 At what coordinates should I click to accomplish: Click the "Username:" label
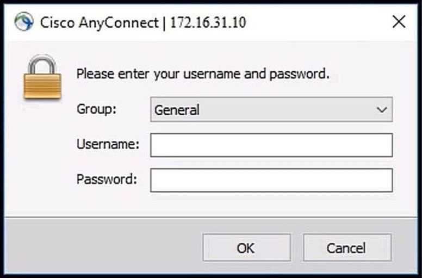coord(108,145)
